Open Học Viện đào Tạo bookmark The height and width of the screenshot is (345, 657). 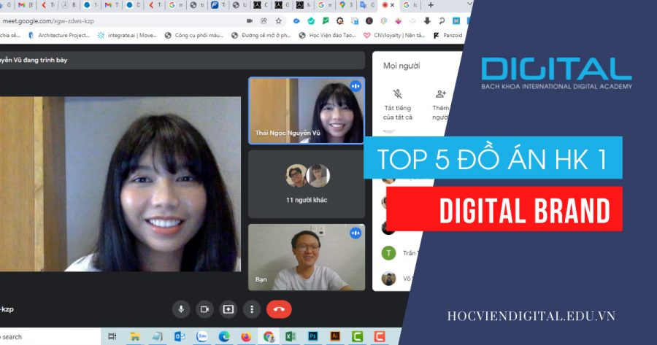(328, 36)
